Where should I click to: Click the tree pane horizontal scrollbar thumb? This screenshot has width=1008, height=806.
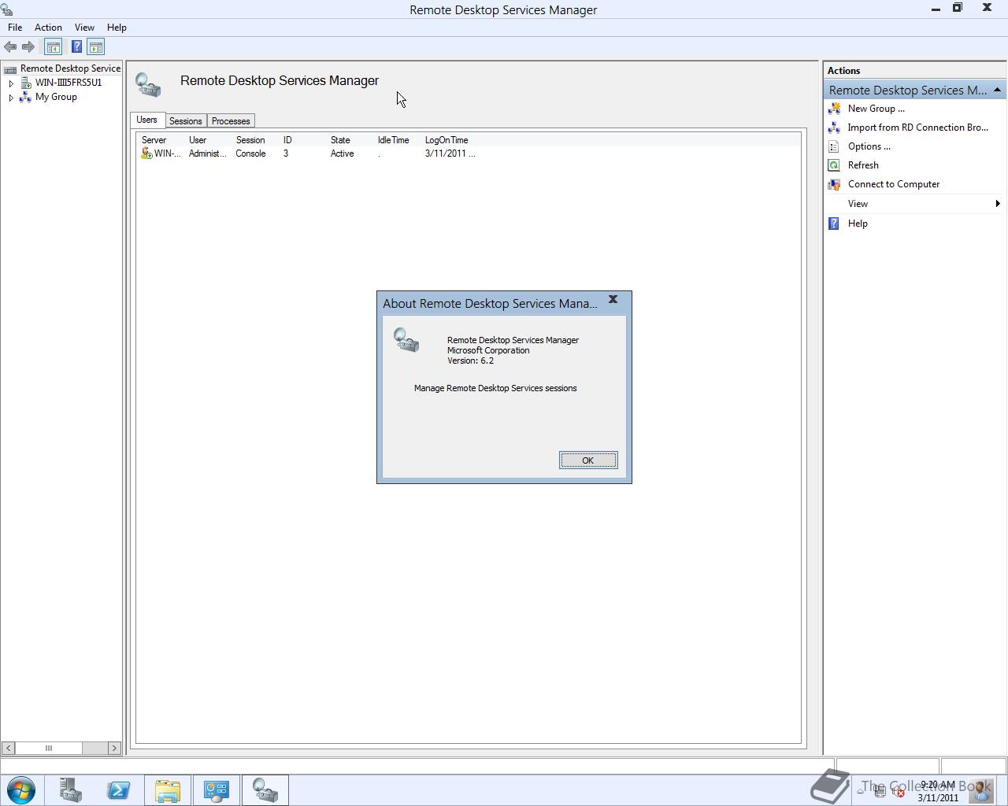click(49, 748)
